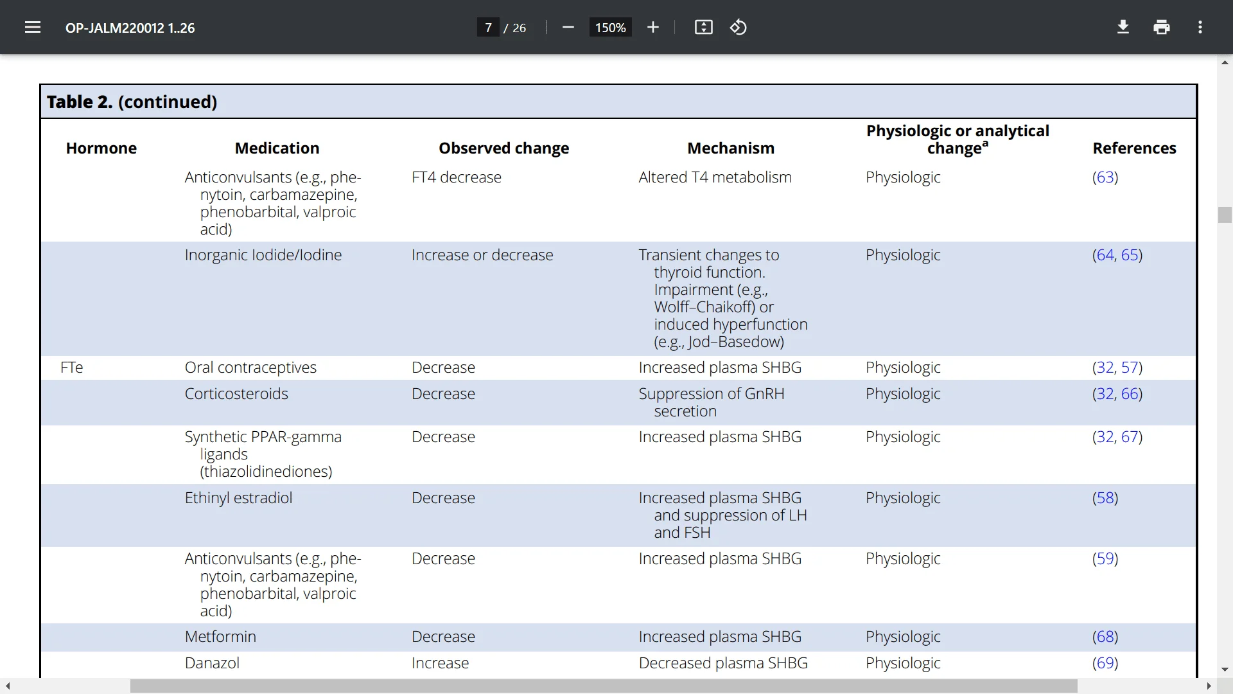Open reference 32 in Corticosteroids row
Viewport: 1233px width, 694px height.
1105,394
